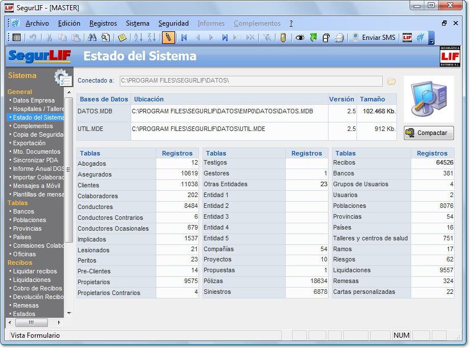This screenshot has width=470, height=348.
Task: Click the red LIF logo toolbar icon
Action: tap(407, 38)
